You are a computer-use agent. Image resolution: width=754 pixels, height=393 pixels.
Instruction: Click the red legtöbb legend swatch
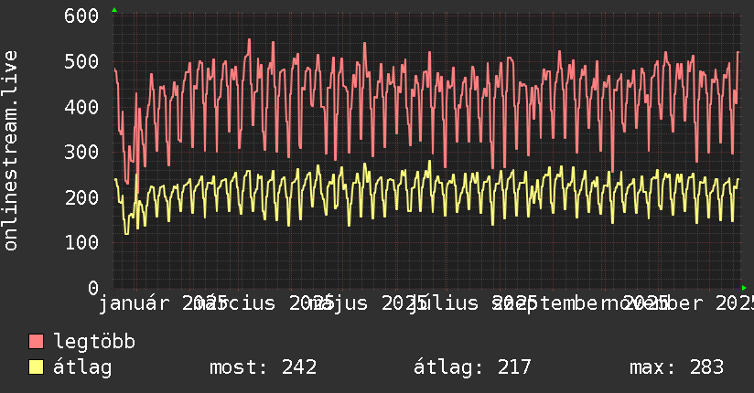point(36,342)
